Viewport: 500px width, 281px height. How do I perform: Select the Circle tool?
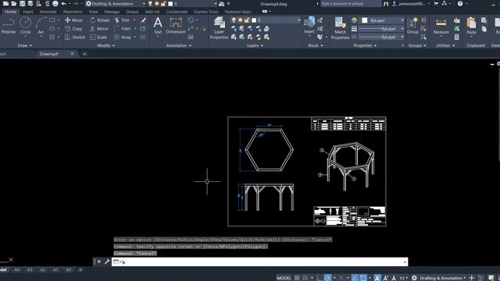point(26,26)
